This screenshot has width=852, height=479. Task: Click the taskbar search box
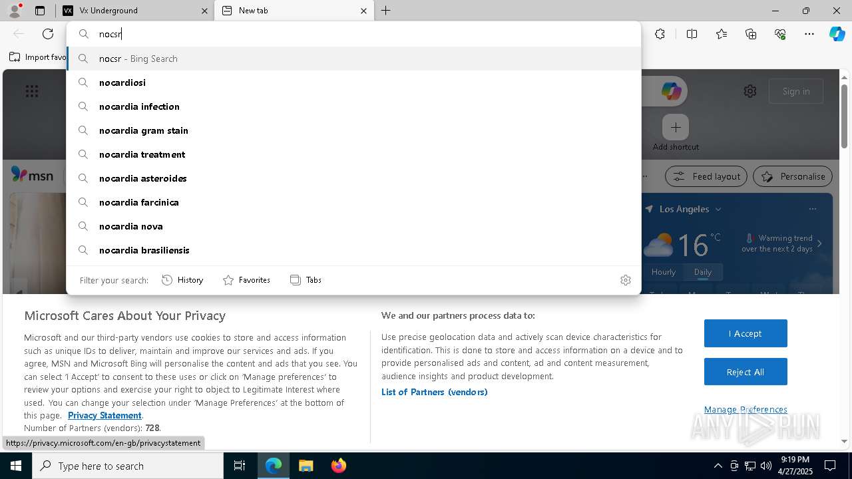[128, 466]
